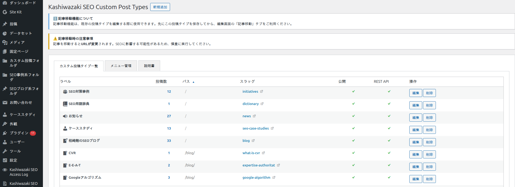Open external link icon next to initiatives slug

pos(262,91)
